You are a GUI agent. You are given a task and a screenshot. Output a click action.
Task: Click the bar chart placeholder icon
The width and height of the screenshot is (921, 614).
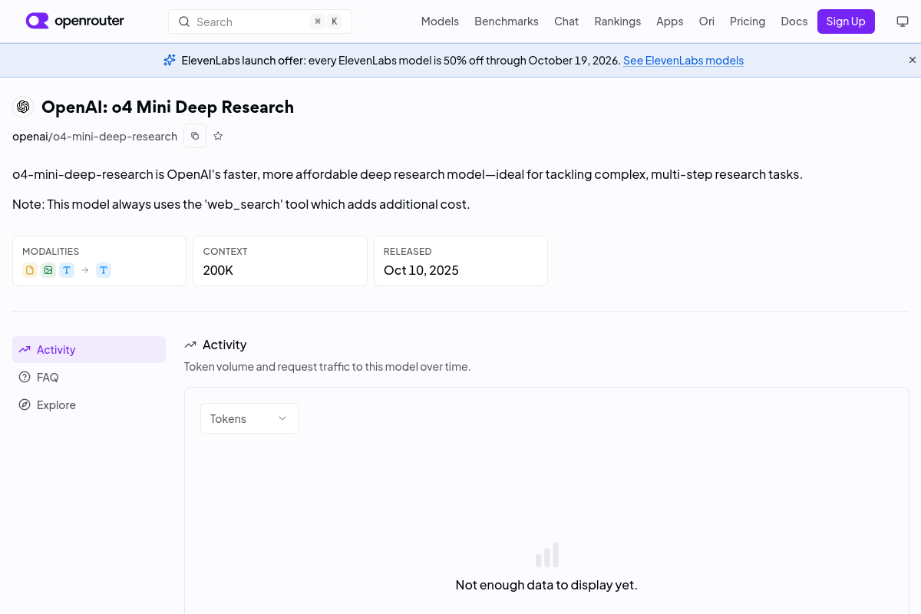[546, 555]
